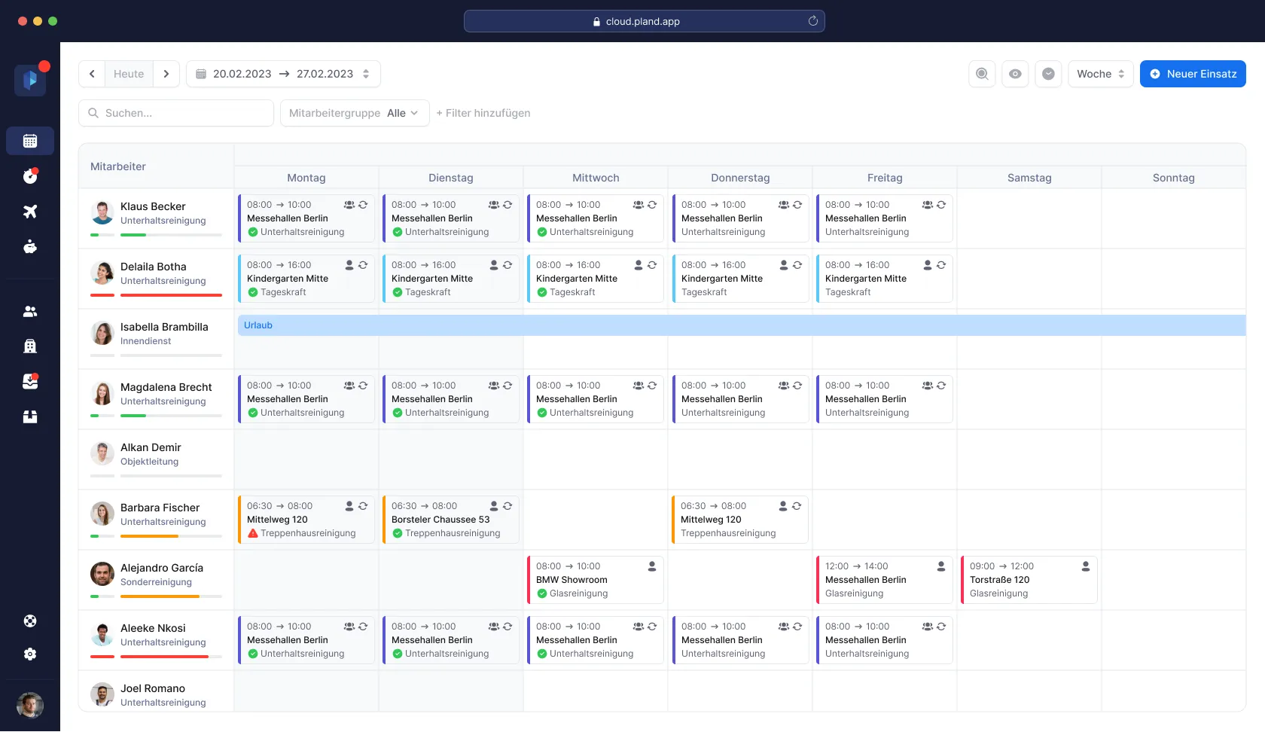
Task: Click the red warning triangle on Barbara Fischer's Montag shift
Action: coord(253,533)
